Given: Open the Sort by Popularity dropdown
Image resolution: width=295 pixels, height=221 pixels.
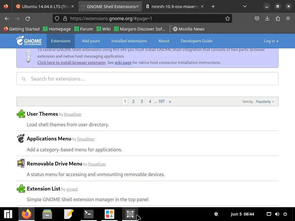Looking at the screenshot, I should coord(265,102).
